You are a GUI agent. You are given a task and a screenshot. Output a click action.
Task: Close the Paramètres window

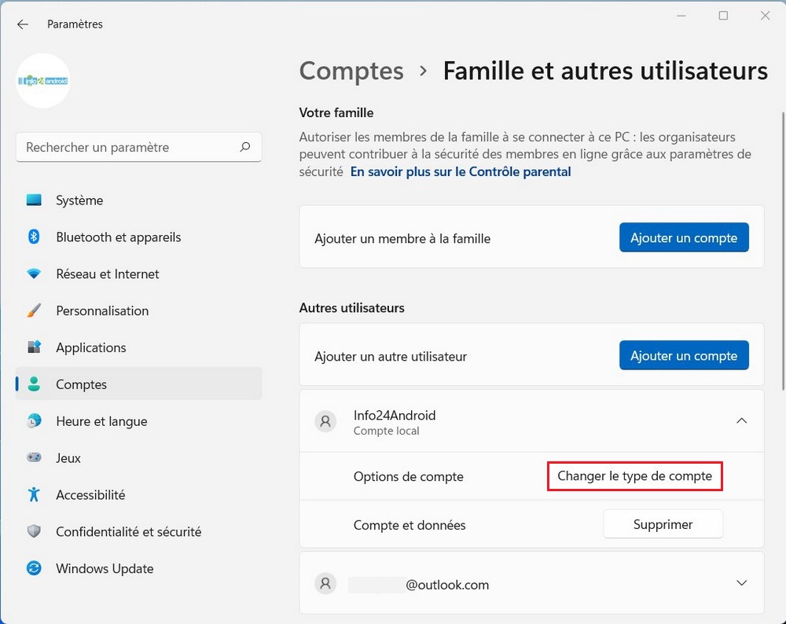(x=765, y=16)
